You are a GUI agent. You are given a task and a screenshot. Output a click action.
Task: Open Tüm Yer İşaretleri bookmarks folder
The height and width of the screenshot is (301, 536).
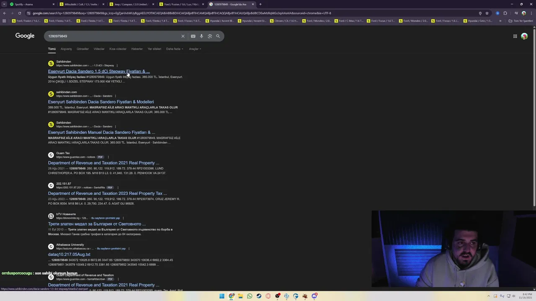coord(521,21)
